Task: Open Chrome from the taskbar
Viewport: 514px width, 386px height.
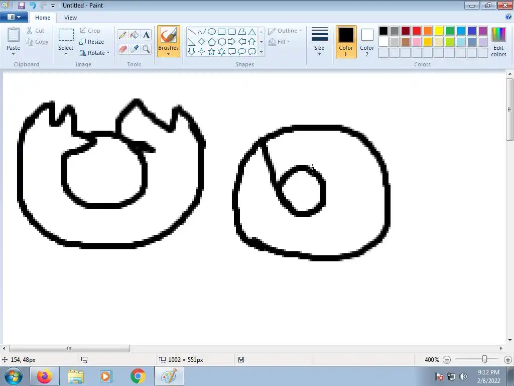Action: click(x=138, y=376)
